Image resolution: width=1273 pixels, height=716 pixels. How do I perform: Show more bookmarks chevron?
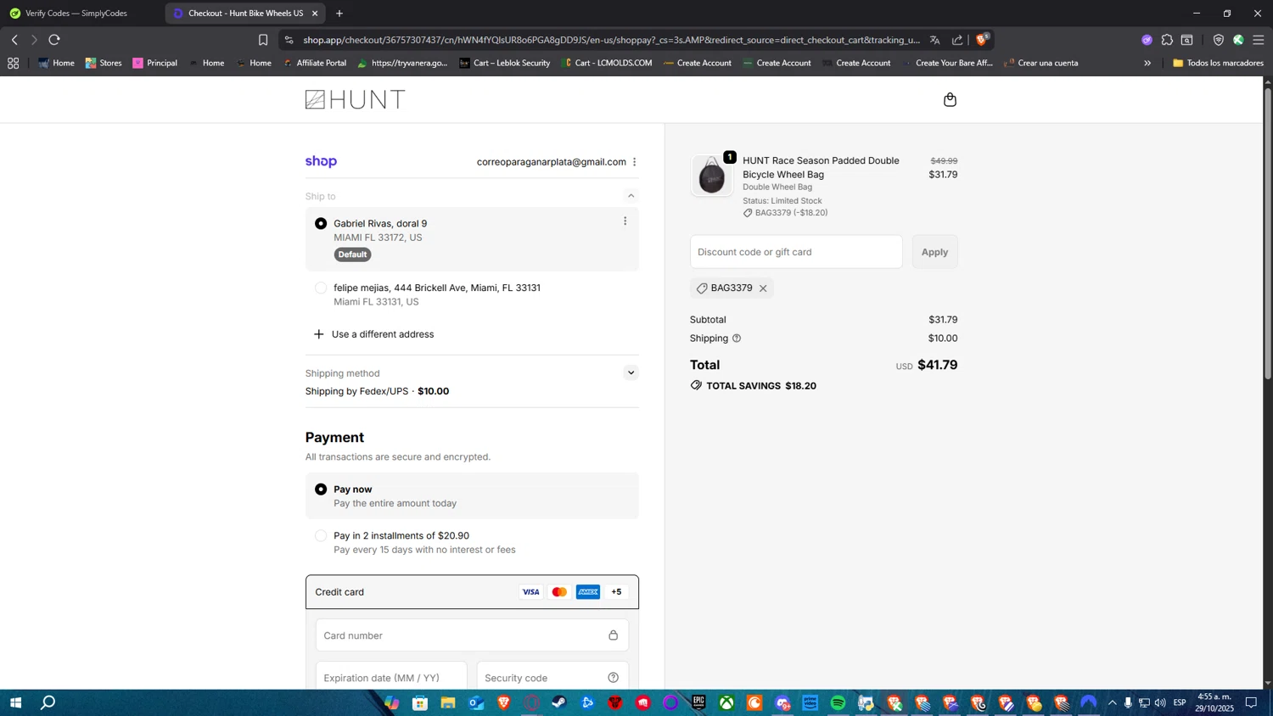[1147, 63]
